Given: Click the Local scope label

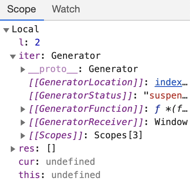Looking at the screenshot, I should click(25, 29).
